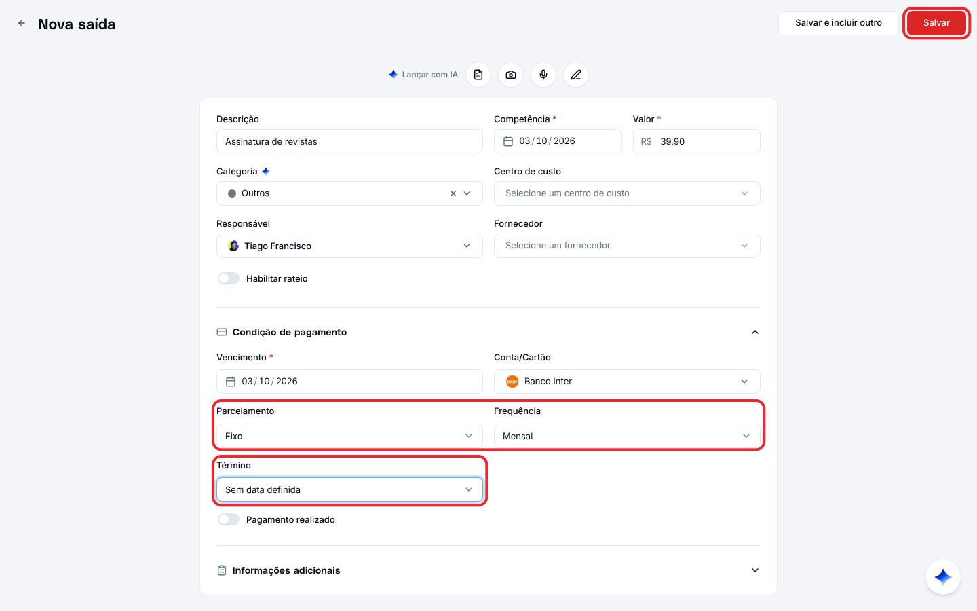Collapse the Condição de pagamento section
This screenshot has width=977, height=611.
click(x=755, y=332)
